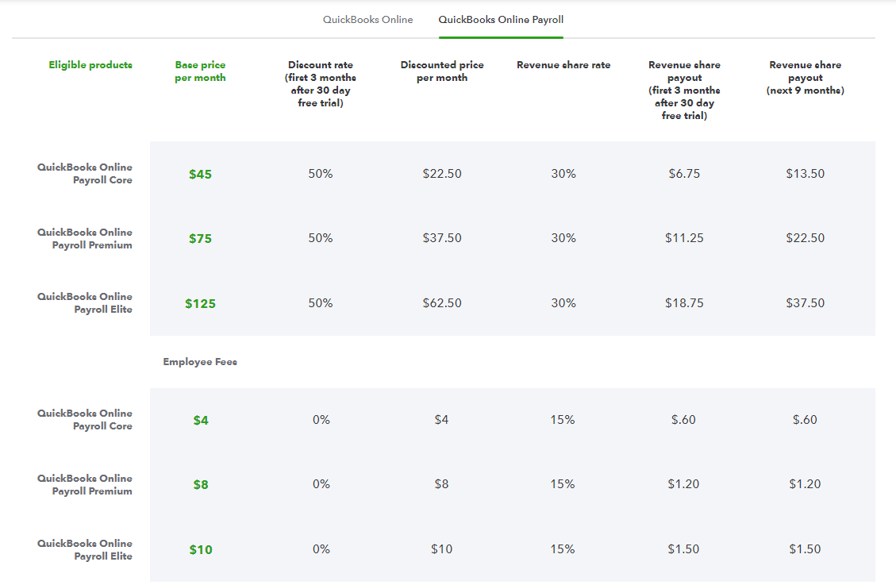Click the Base price per month header
Viewport: 896px width, 585px height.
[200, 71]
